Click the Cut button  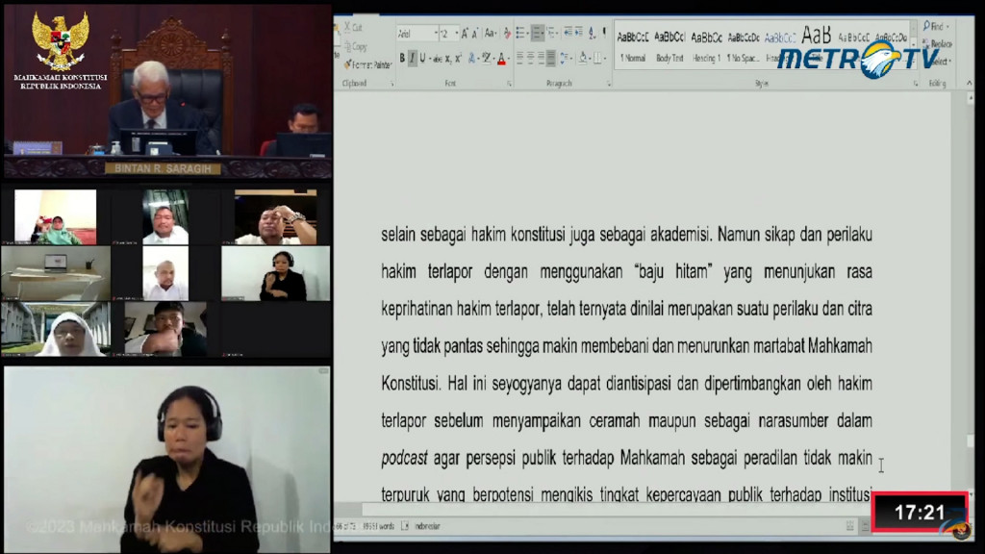point(354,28)
